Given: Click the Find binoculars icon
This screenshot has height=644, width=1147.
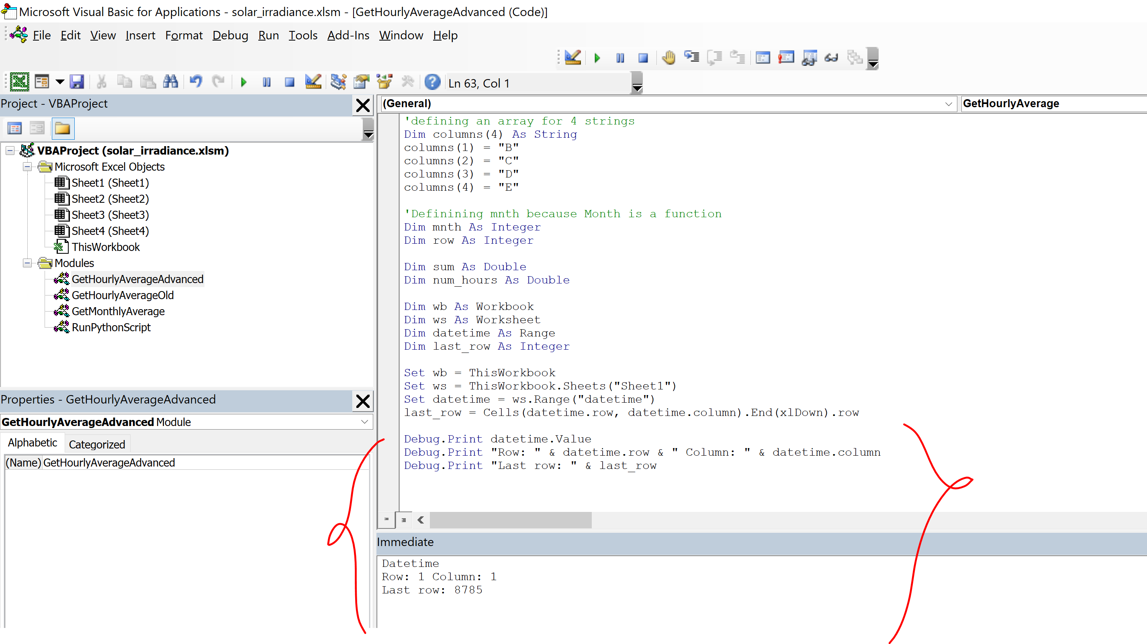Looking at the screenshot, I should [170, 82].
